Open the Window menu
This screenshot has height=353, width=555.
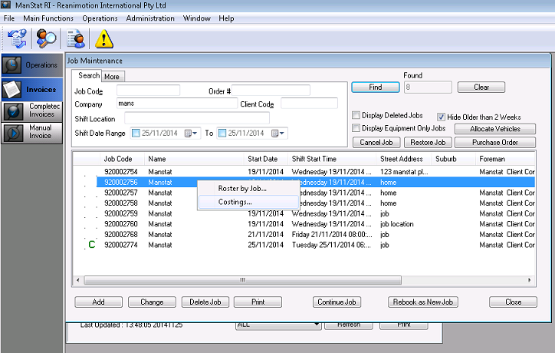197,18
